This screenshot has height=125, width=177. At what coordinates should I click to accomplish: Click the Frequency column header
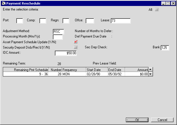pyautogui.click(x=74, y=70)
